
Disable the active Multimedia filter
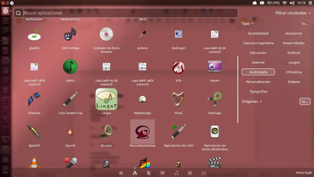(258, 72)
